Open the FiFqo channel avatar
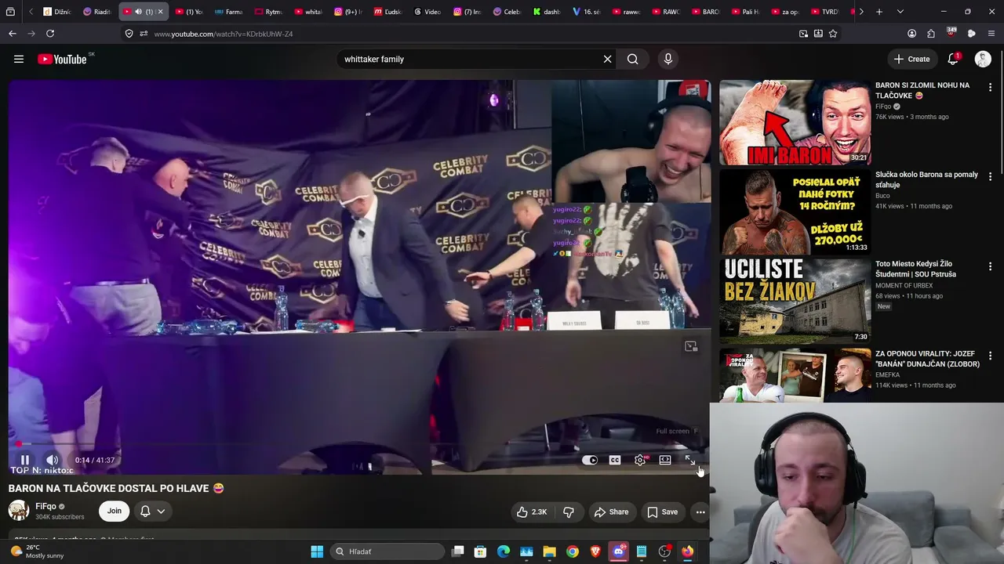This screenshot has height=564, width=1004. 19,511
